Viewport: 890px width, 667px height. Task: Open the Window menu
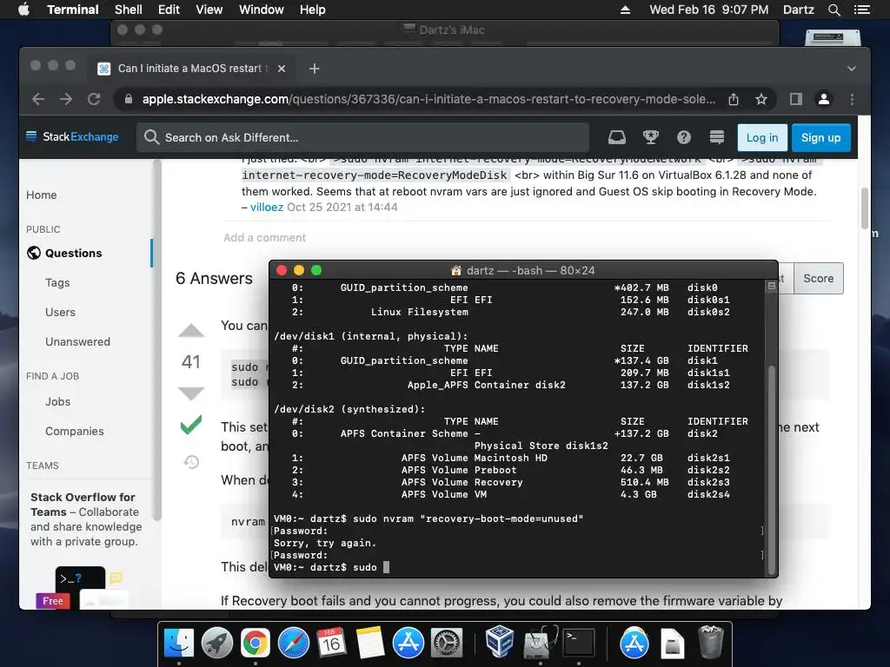pos(261,10)
